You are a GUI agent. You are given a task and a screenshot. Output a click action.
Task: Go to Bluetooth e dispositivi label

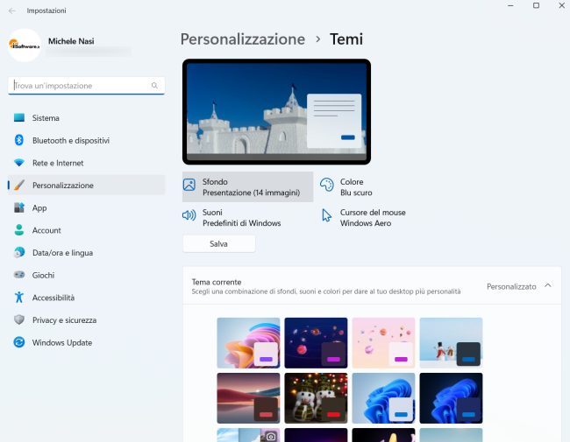tap(71, 140)
